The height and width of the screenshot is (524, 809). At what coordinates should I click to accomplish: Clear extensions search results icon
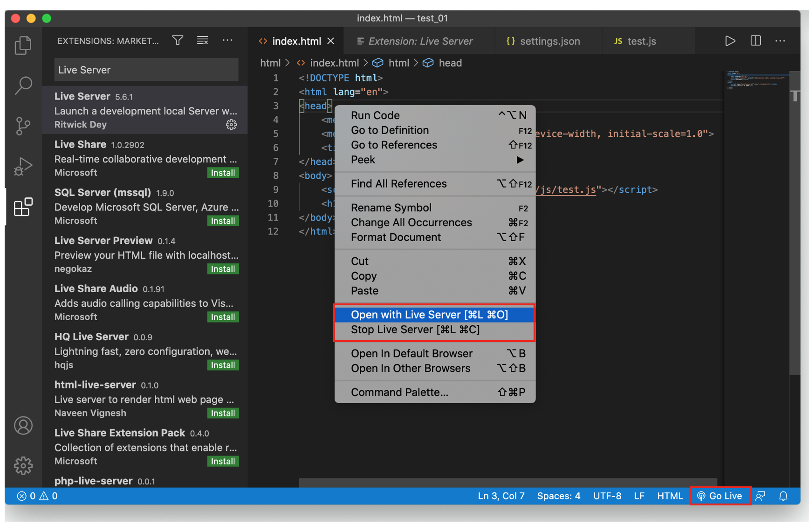coord(202,40)
